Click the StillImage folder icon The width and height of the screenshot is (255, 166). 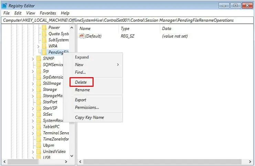[x=39, y=83]
